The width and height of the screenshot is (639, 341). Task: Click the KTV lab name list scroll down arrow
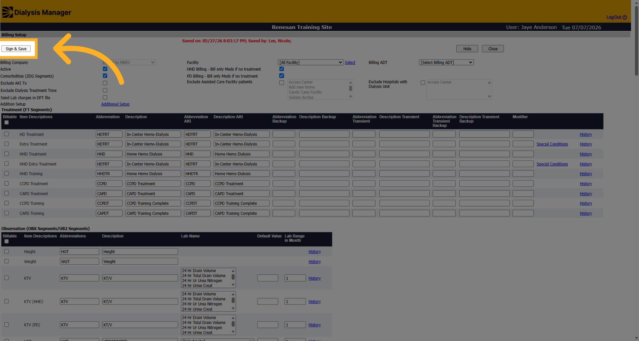233,285
